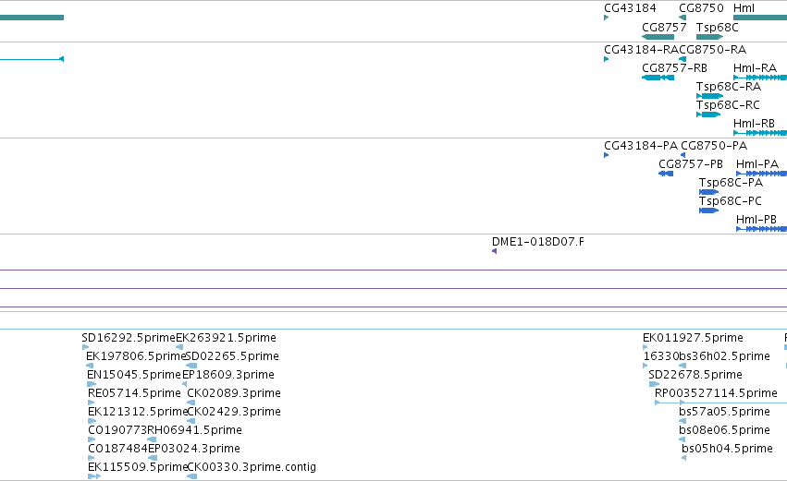Click the CG8757 gene label
Screen dimensions: 787x481
664,27
